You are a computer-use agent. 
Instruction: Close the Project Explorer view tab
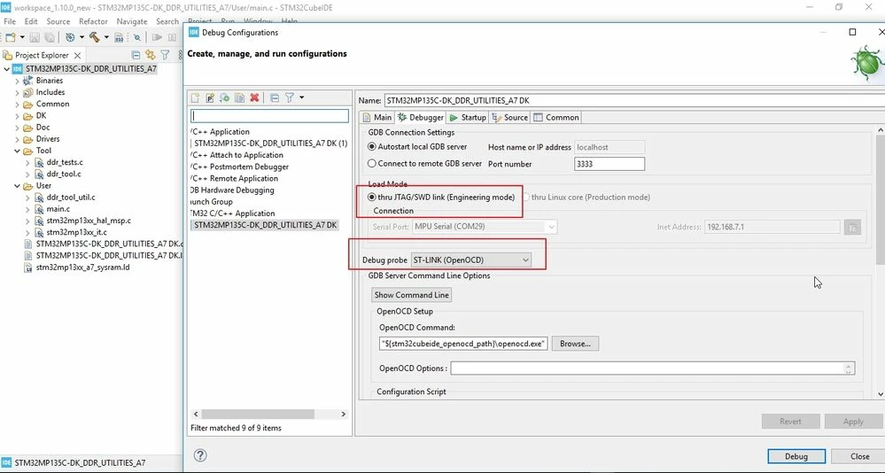(77, 55)
